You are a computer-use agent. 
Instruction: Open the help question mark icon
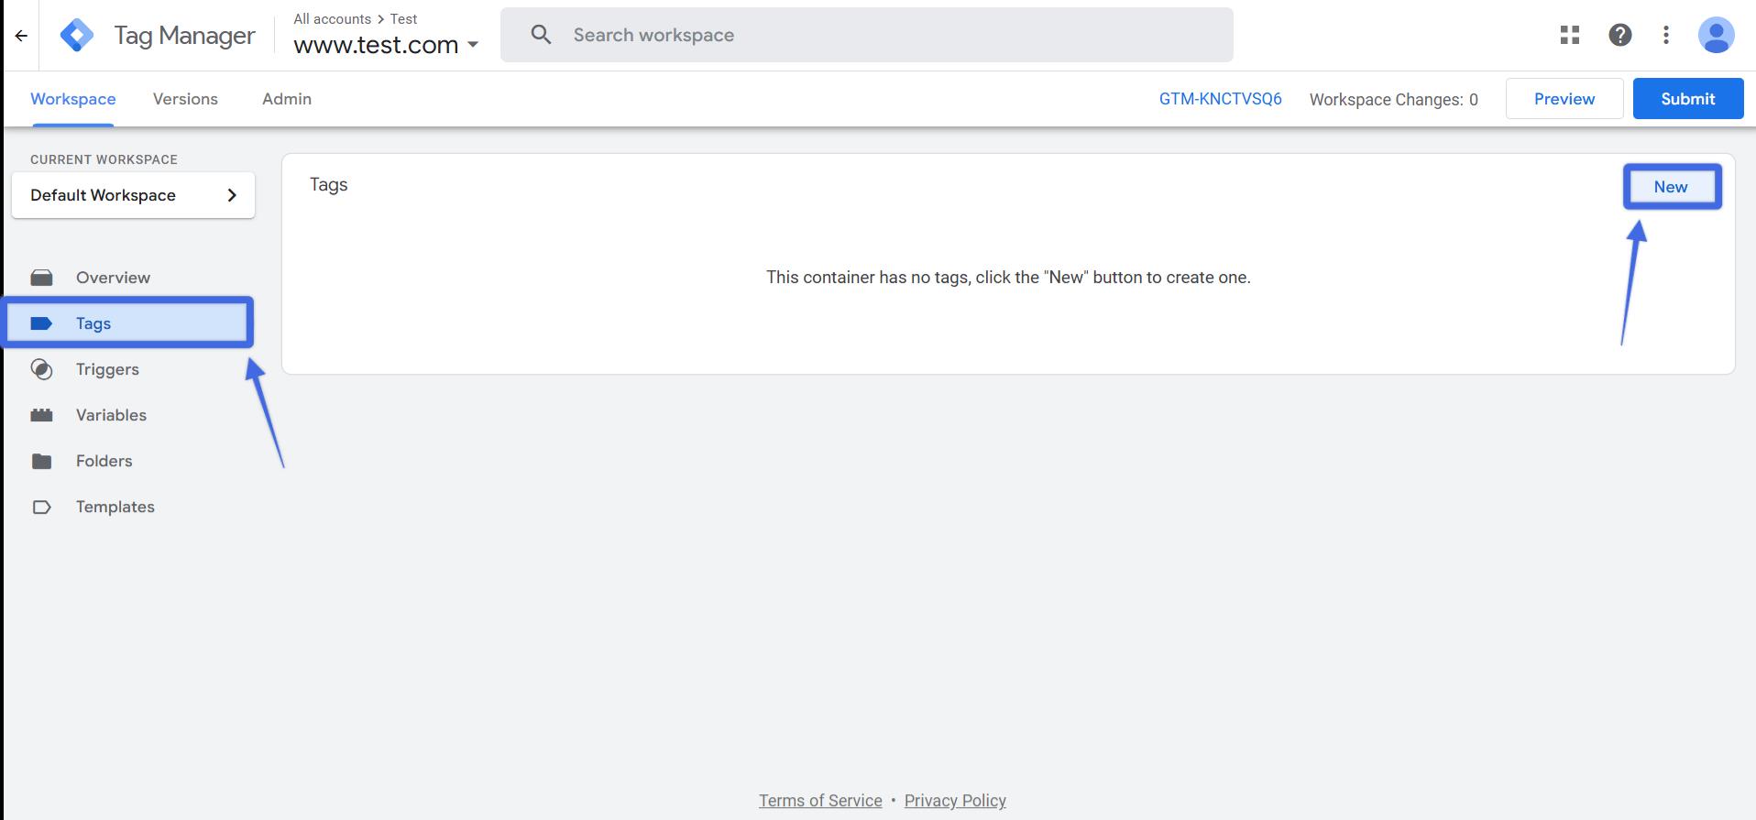1620,35
